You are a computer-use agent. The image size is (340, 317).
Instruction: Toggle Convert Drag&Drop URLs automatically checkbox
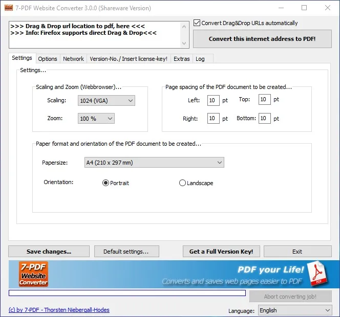pos(197,22)
